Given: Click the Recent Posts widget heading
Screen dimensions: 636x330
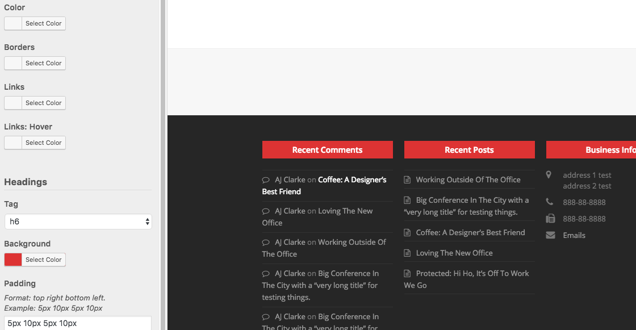Looking at the screenshot, I should 469,150.
